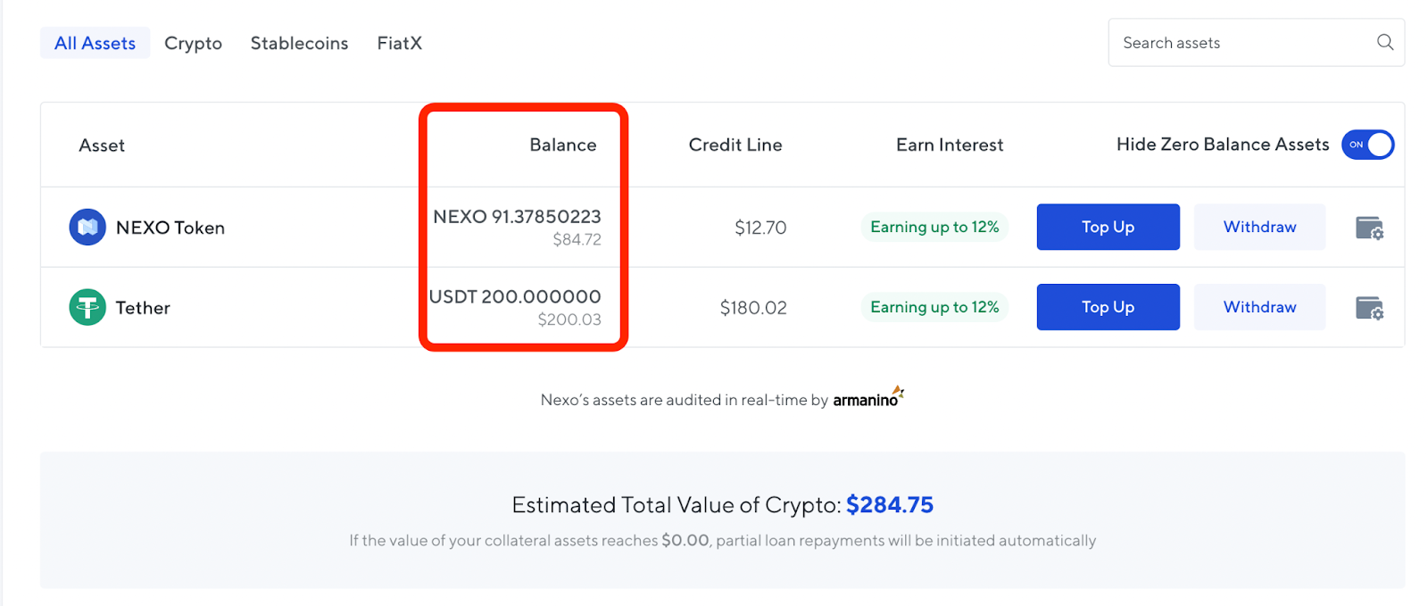Click the armanino auditor logo
1428x606 pixels.
pyautogui.click(x=868, y=398)
